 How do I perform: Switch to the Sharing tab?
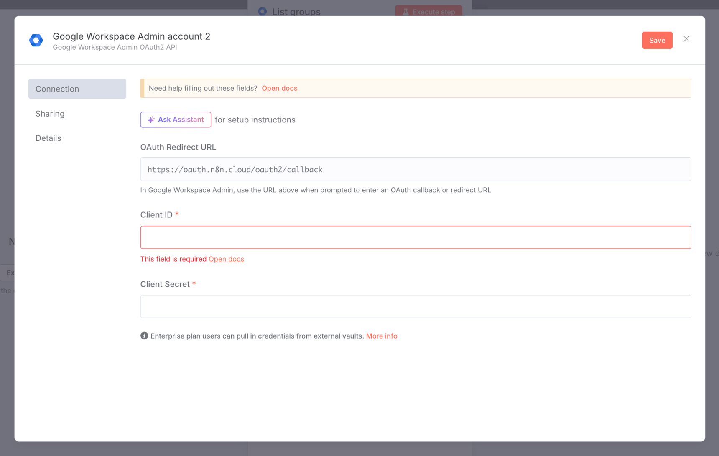point(50,113)
